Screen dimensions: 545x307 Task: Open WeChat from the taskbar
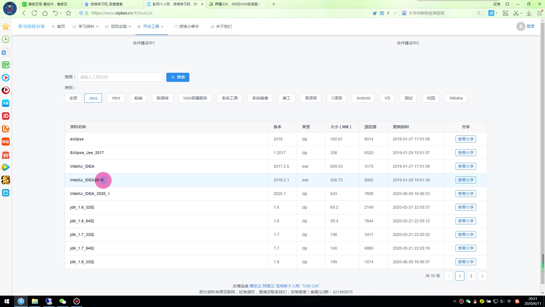tap(62, 301)
